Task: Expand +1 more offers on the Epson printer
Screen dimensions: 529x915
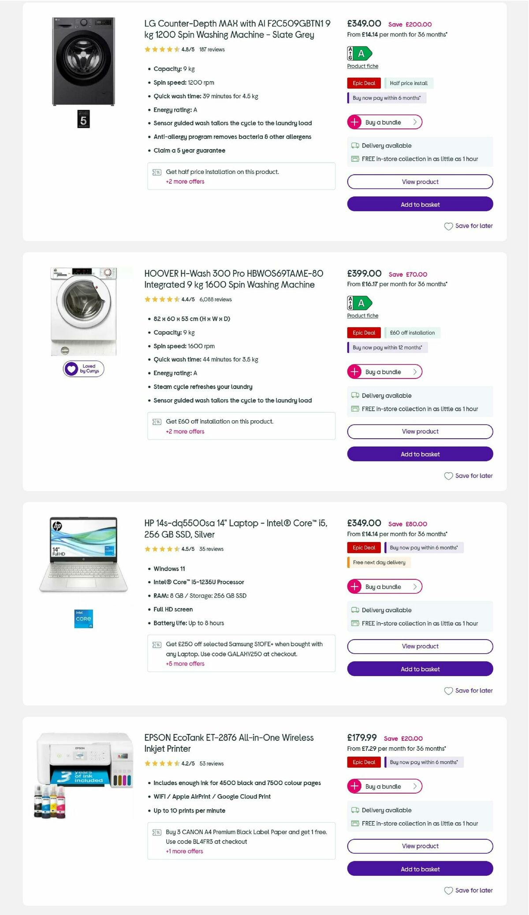Action: pos(185,851)
